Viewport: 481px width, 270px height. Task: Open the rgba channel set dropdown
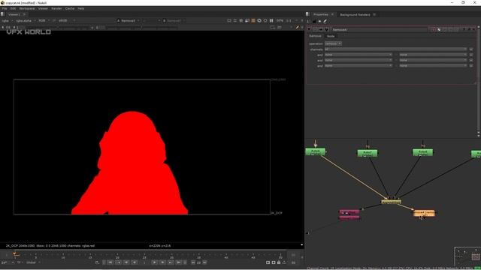pyautogui.click(x=8, y=20)
